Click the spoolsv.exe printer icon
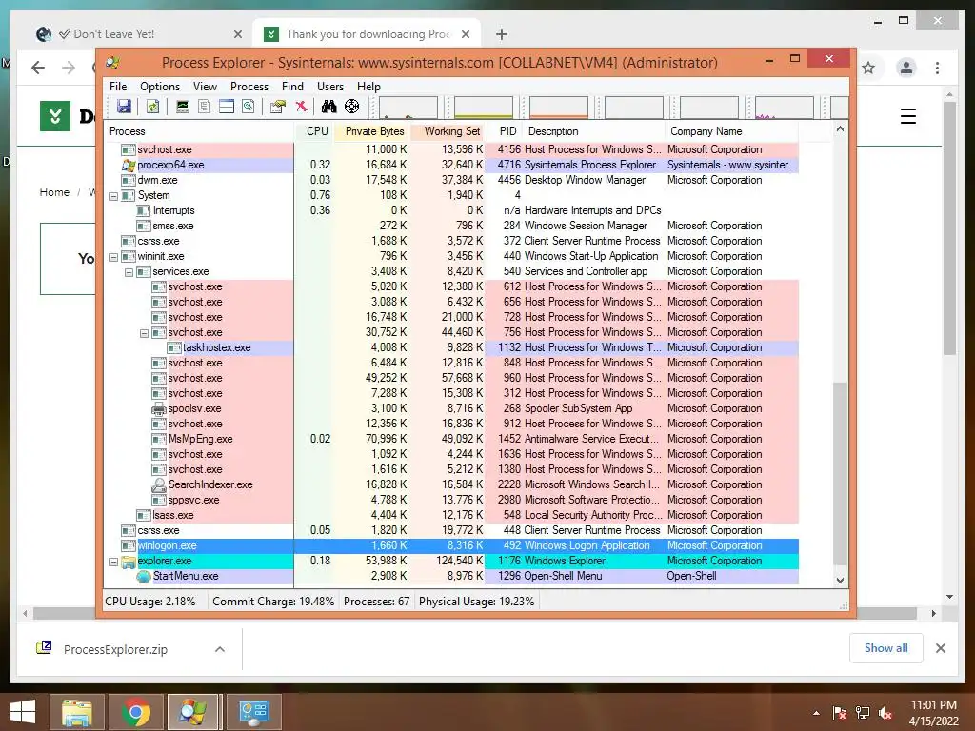Image resolution: width=975 pixels, height=731 pixels. click(159, 408)
